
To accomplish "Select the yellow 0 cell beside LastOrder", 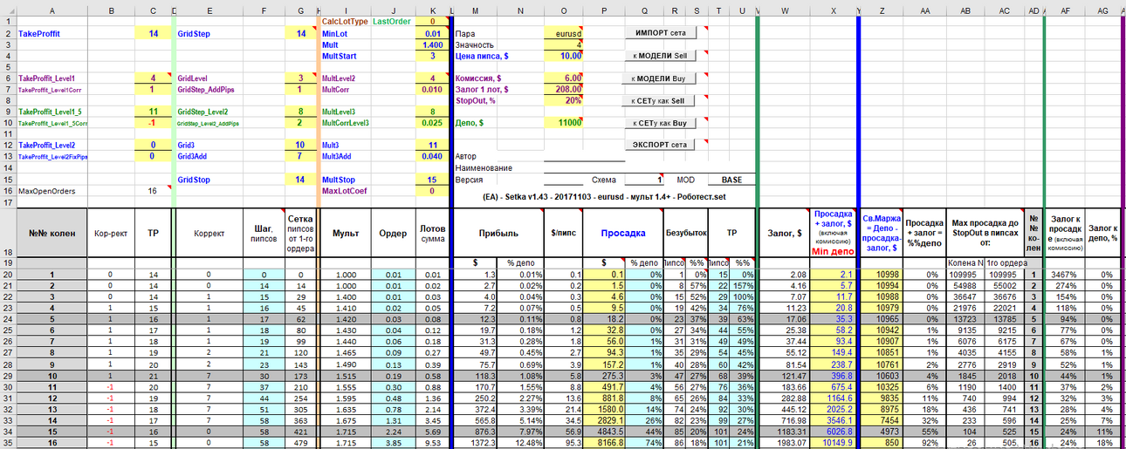I will (432, 21).
